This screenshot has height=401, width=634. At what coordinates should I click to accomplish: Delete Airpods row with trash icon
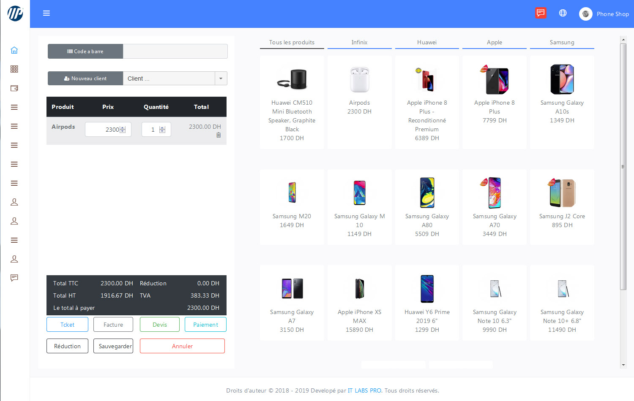point(219,135)
